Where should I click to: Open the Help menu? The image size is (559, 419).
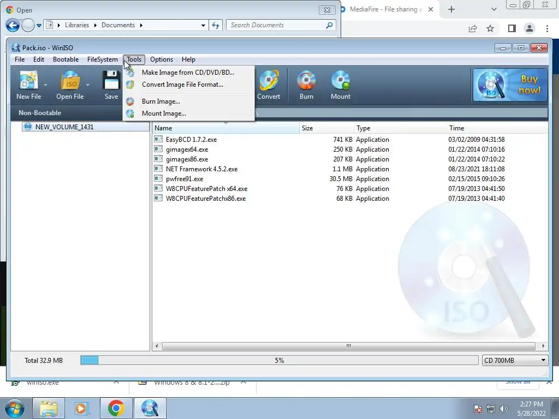[x=188, y=59]
